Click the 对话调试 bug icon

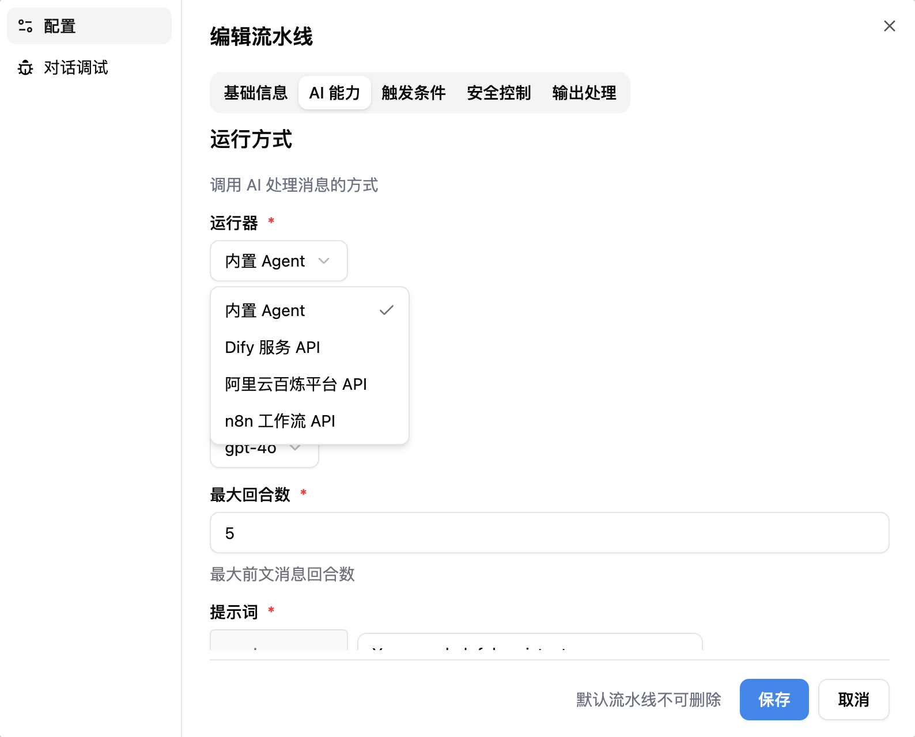pos(25,68)
